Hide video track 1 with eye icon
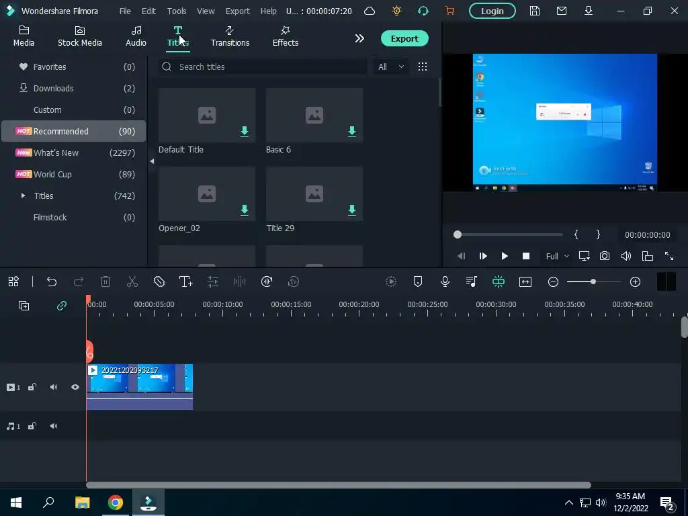This screenshot has width=688, height=516. [75, 387]
